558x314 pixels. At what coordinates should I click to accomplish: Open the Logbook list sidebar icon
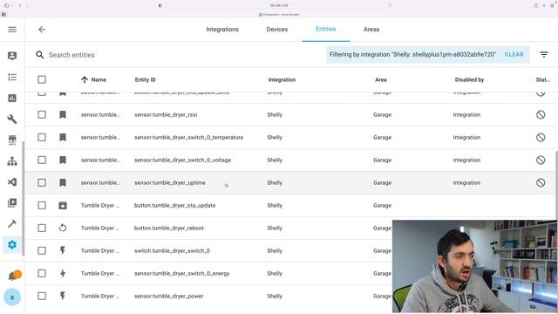click(x=12, y=77)
